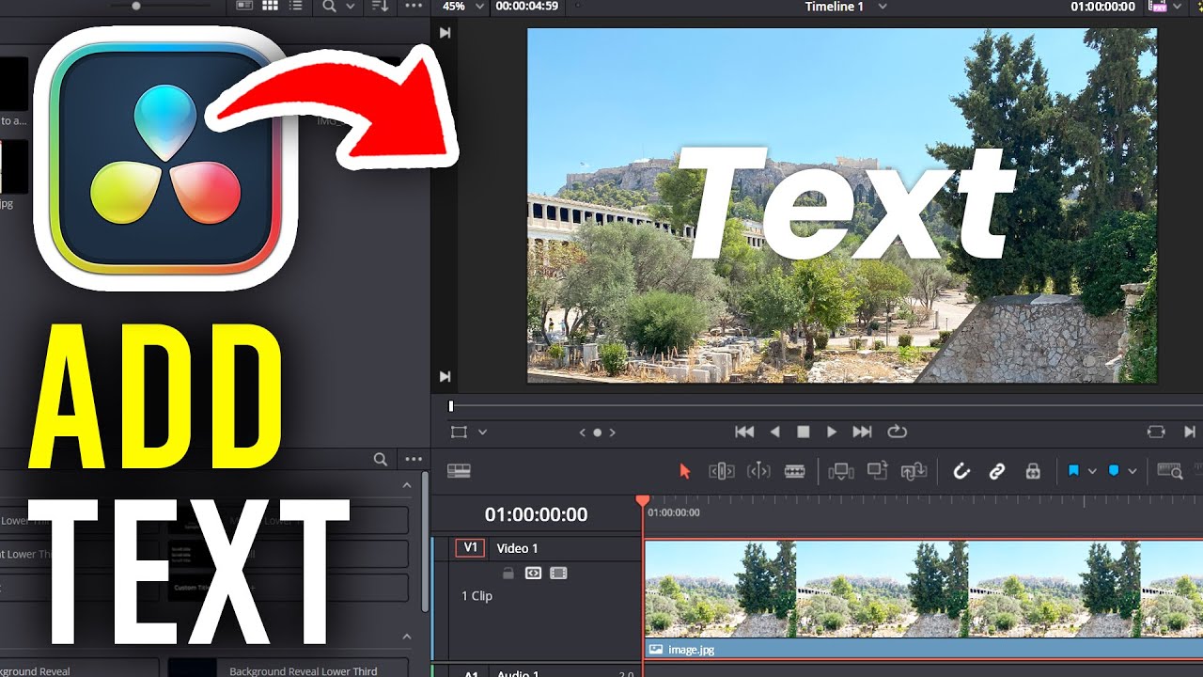Click the red timeline playhead handle
1203x677 pixels.
click(x=643, y=501)
